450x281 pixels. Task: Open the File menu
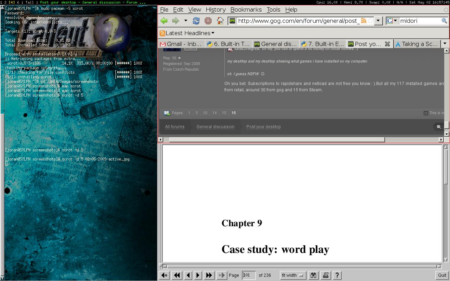(x=164, y=9)
